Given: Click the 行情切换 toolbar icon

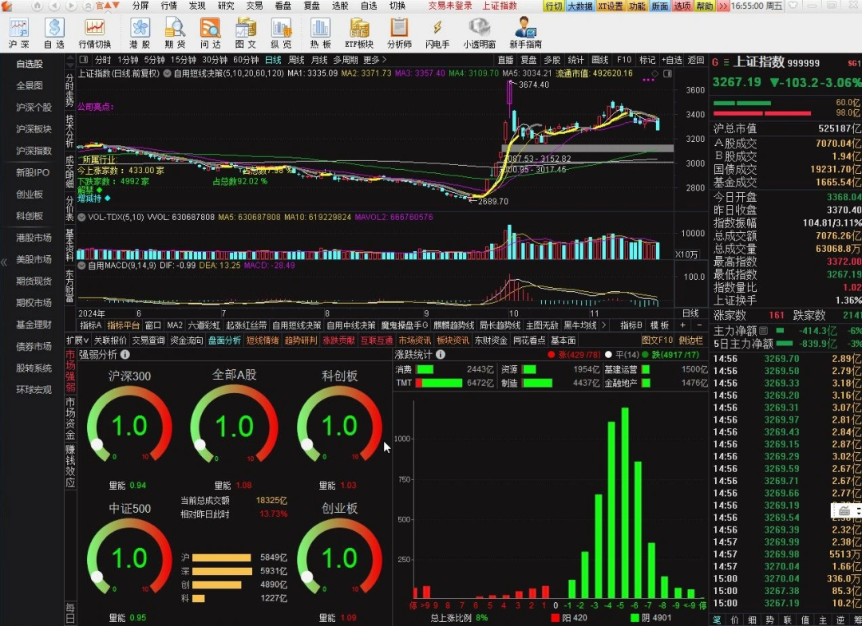Looking at the screenshot, I should pyautogui.click(x=94, y=33).
